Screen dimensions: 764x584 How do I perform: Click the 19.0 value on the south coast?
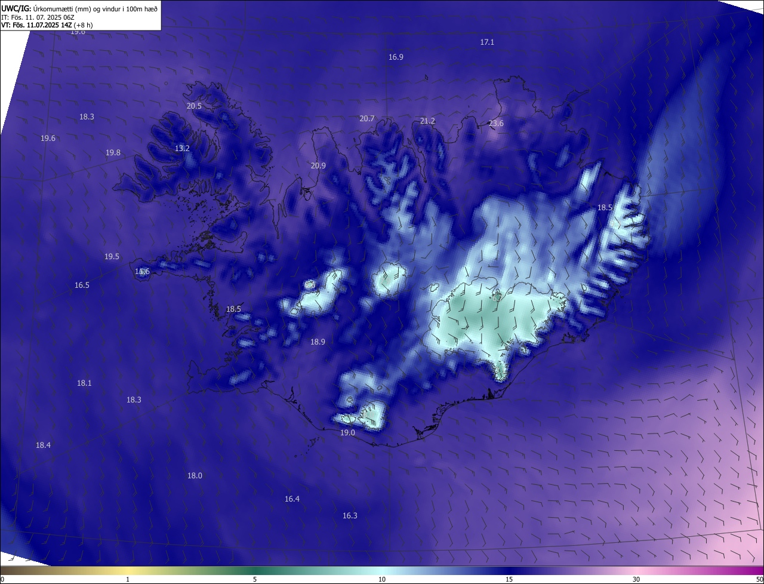coord(347,433)
